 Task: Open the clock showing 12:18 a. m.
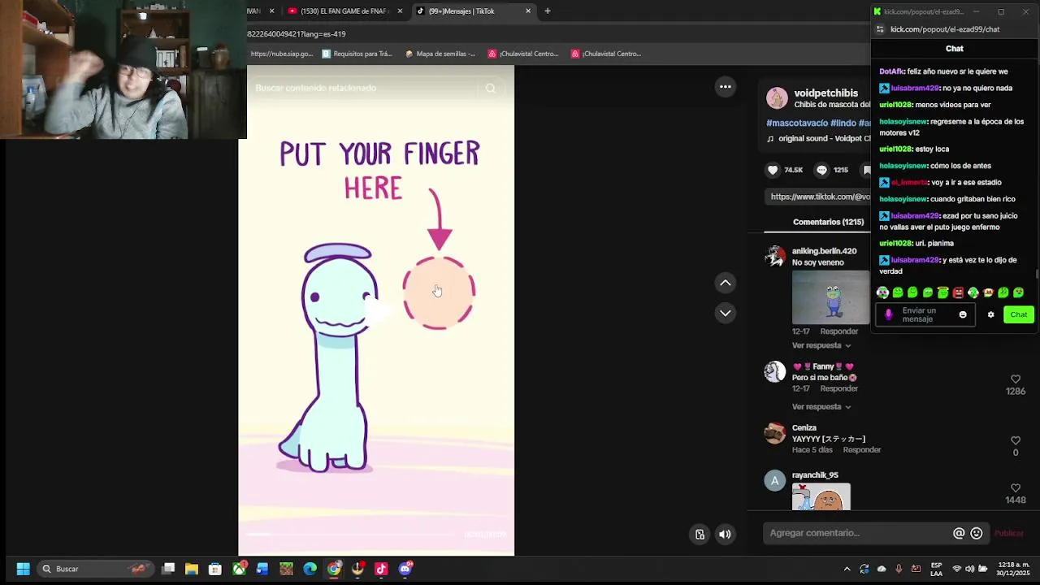click(x=1013, y=569)
